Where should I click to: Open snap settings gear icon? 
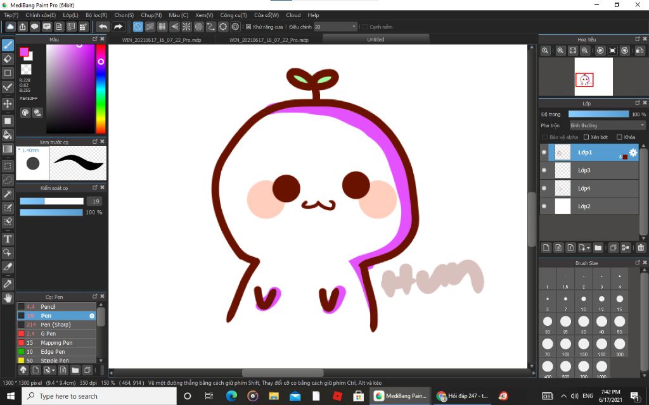pyautogui.click(x=235, y=27)
